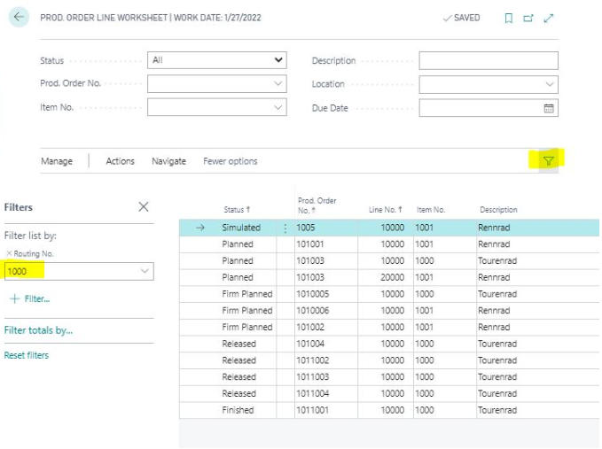Screen dimensions: 602x449
Task: Open page in new window icon
Action: click(528, 18)
